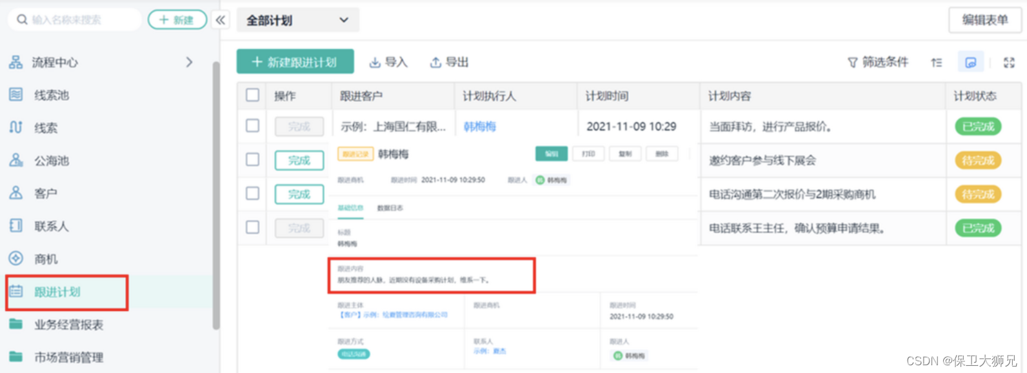Click the 示例: 上海国仁有限 customer cell
Image resolution: width=1027 pixels, height=373 pixels.
click(x=394, y=126)
